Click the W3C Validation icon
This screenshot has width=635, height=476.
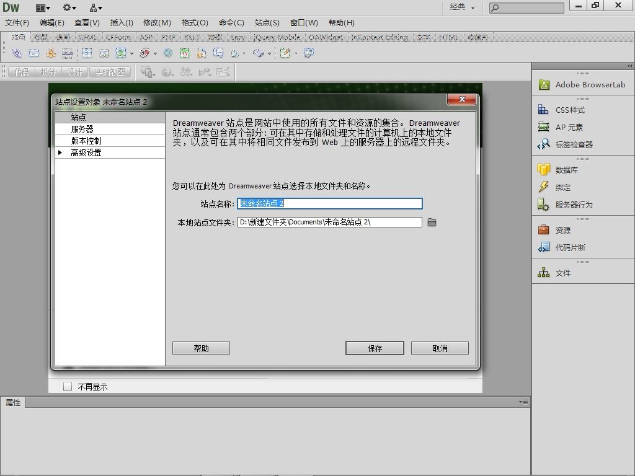click(x=205, y=72)
